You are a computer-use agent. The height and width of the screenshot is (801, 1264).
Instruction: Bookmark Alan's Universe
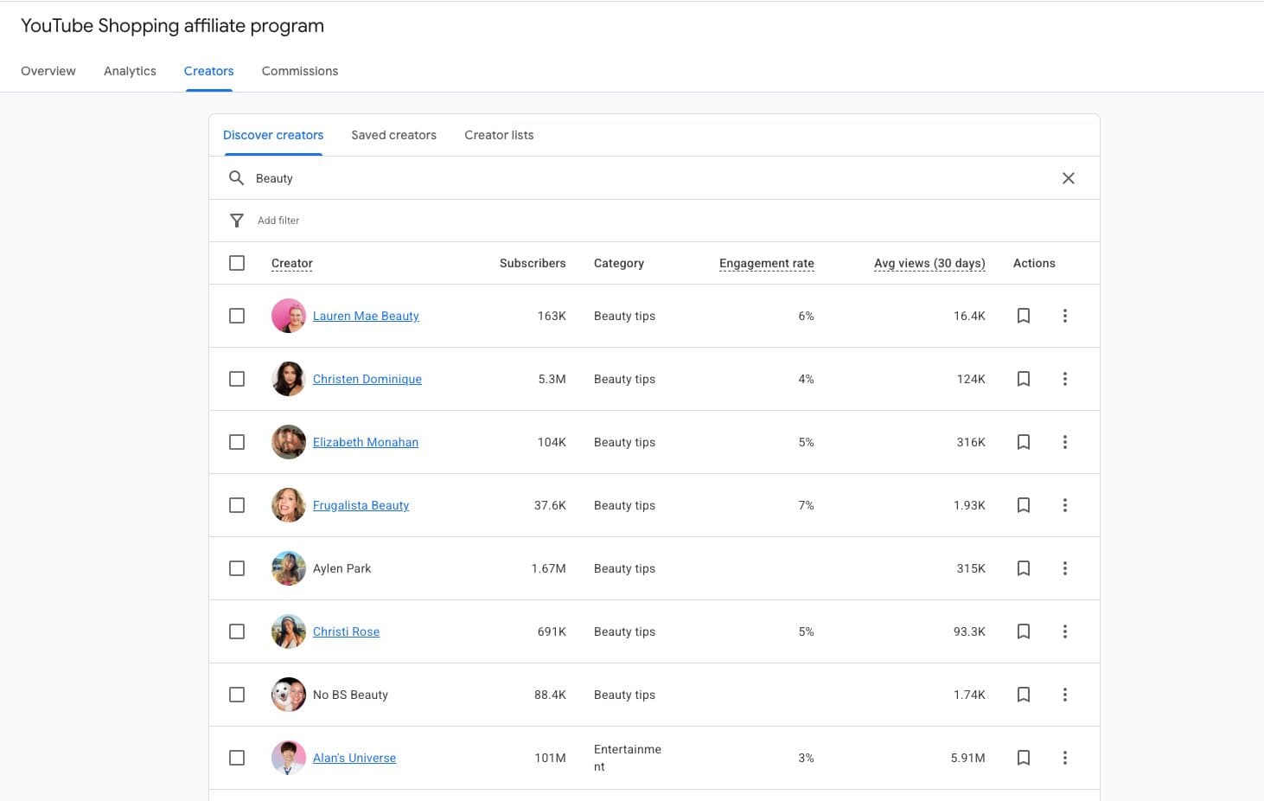coord(1023,758)
